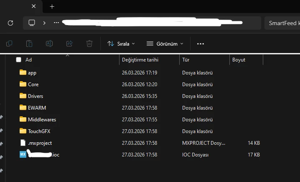Click the Middlewares folder name
Screen dimensions: 300x182
point(42,120)
